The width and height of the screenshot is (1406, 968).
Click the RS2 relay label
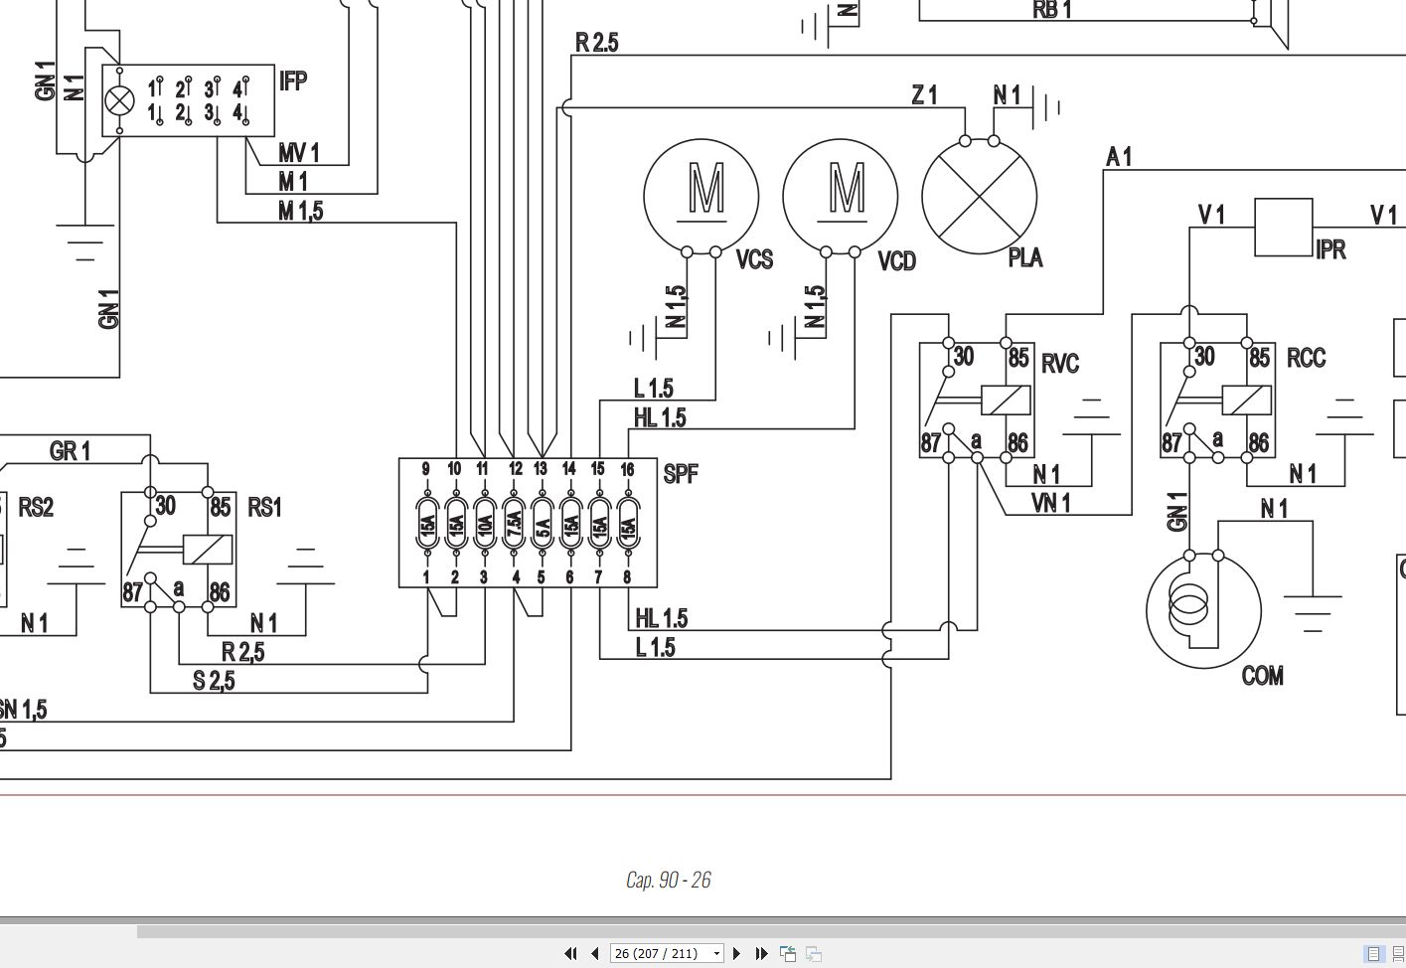click(36, 508)
